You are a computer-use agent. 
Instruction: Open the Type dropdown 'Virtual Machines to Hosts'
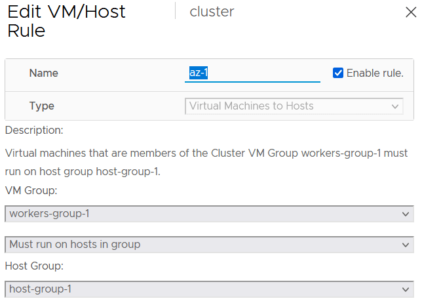click(288, 106)
